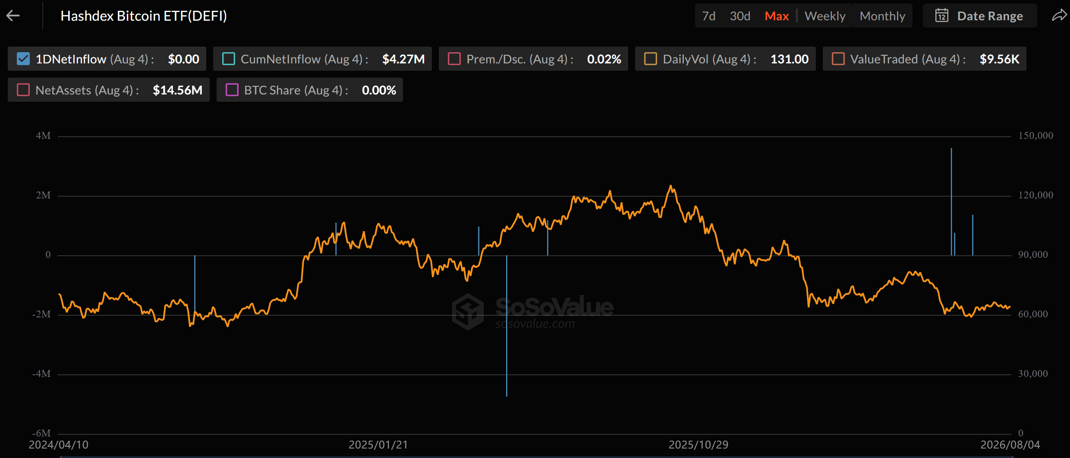Click the SoSoValue watermark logo
The image size is (1070, 458).
(468, 311)
